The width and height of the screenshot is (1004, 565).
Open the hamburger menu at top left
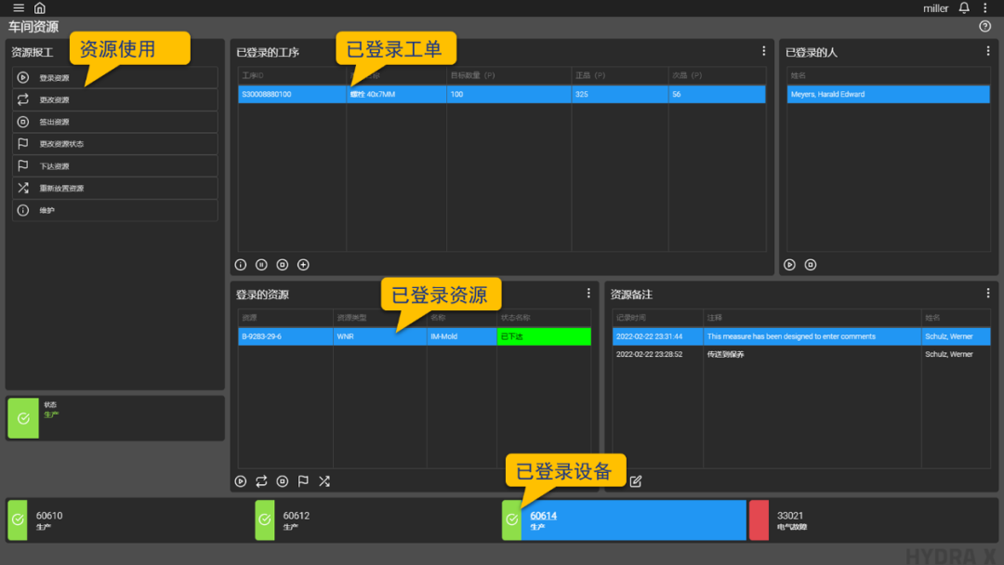(x=19, y=7)
